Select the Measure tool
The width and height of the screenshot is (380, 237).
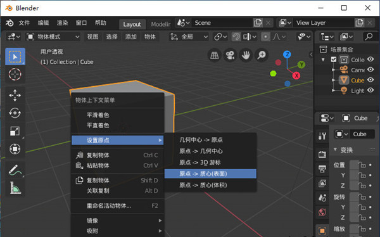click(x=15, y=188)
